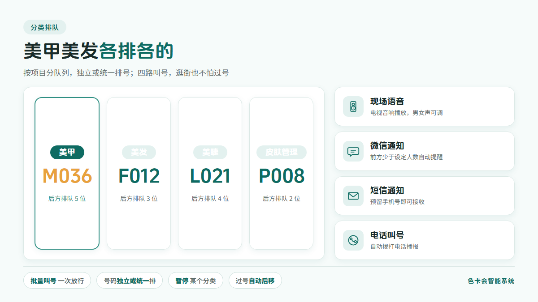Click the text 后方排队 3 位
538x302 pixels.
pyautogui.click(x=139, y=199)
